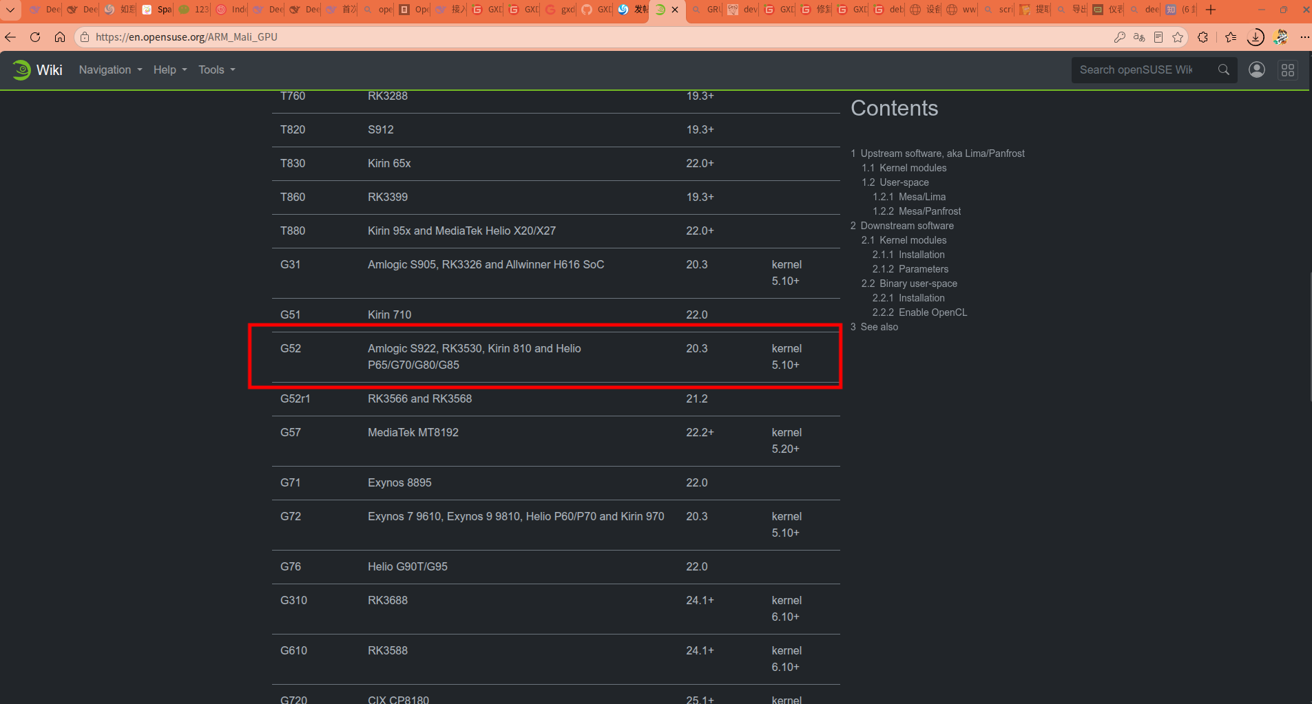The image size is (1312, 704).
Task: Open the browser downloads icon
Action: pyautogui.click(x=1256, y=37)
